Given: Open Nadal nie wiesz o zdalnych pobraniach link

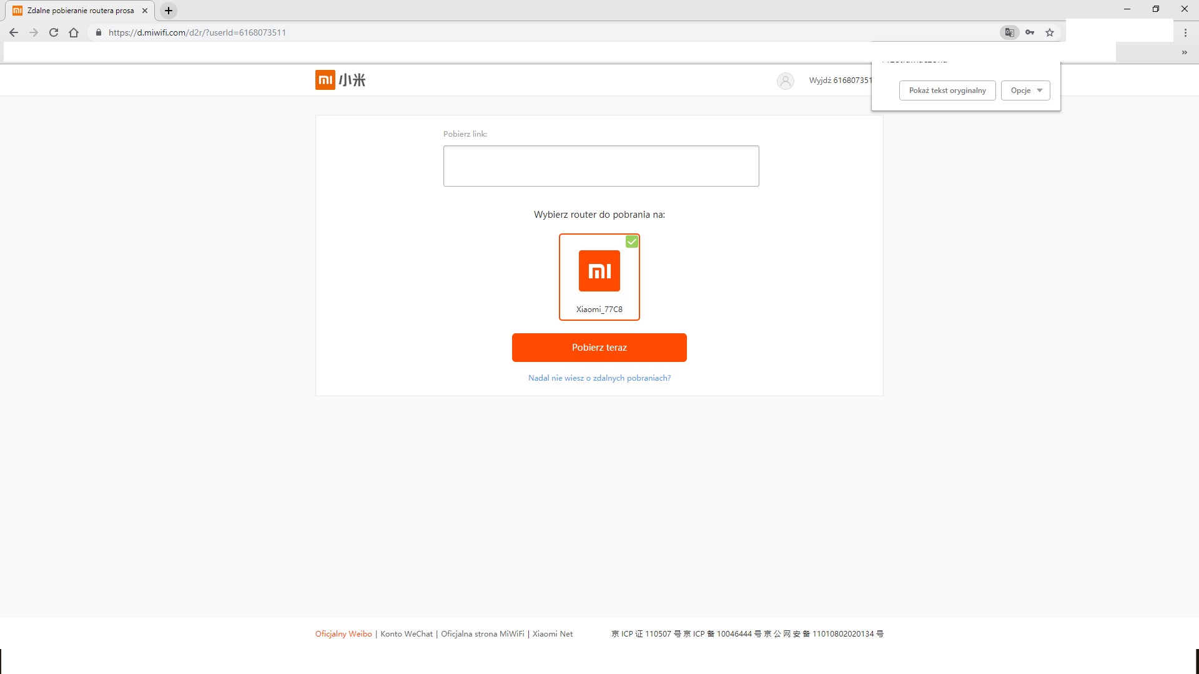Looking at the screenshot, I should pos(599,378).
